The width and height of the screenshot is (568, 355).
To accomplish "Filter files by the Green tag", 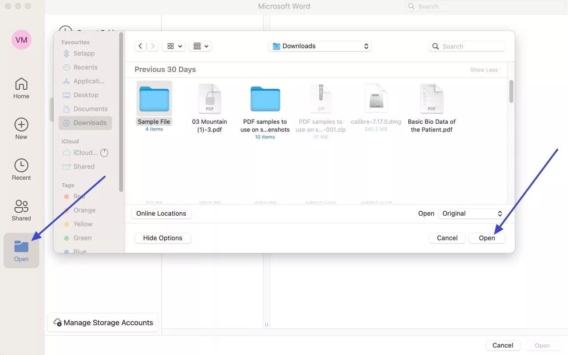I will [82, 238].
